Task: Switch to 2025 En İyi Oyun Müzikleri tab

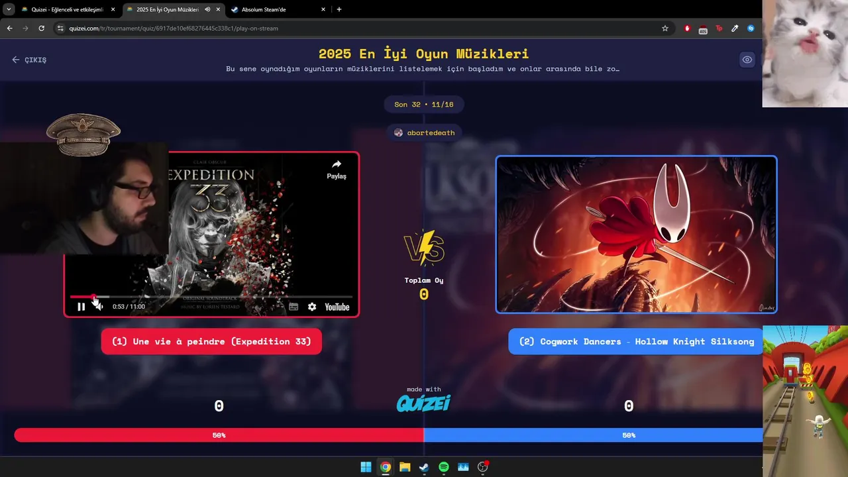Action: point(166,9)
